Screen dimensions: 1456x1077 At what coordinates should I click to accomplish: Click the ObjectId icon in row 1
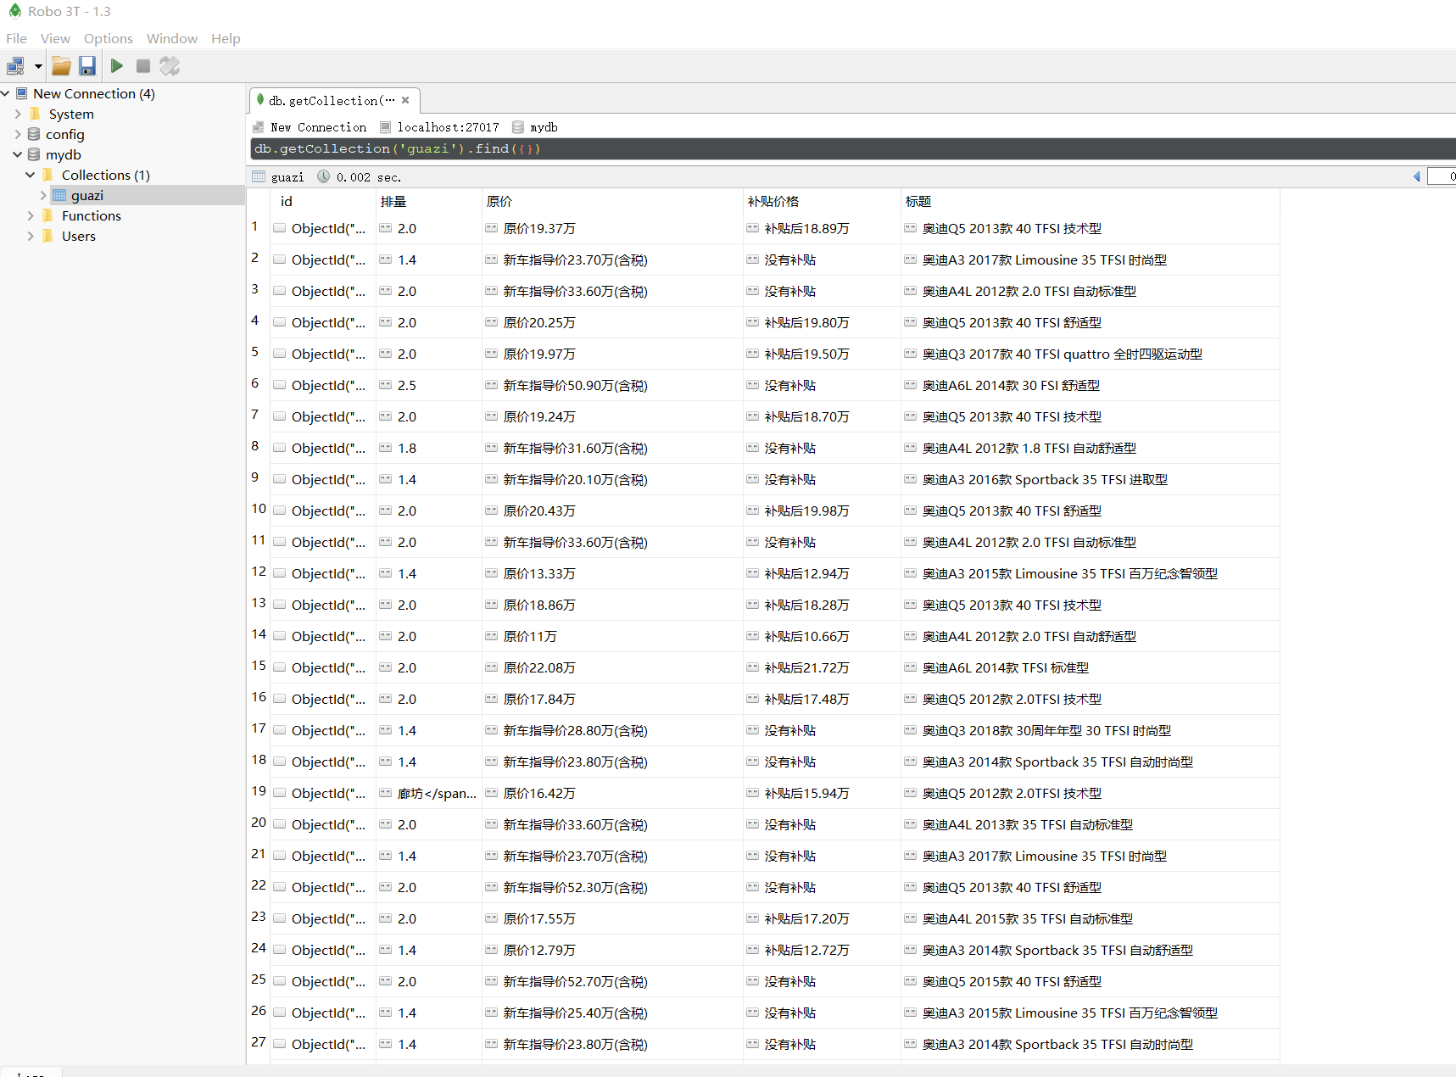(x=279, y=228)
